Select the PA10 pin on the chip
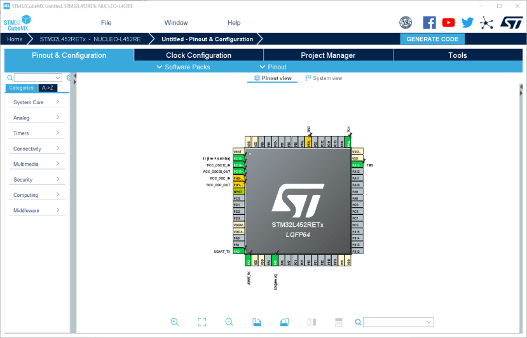The image size is (527, 338). tap(357, 185)
